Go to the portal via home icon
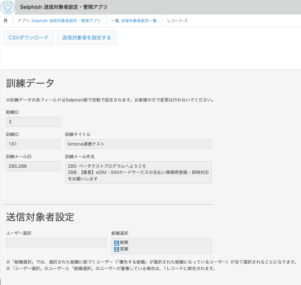Screen dimensions: 301x285 pyautogui.click(x=5, y=21)
